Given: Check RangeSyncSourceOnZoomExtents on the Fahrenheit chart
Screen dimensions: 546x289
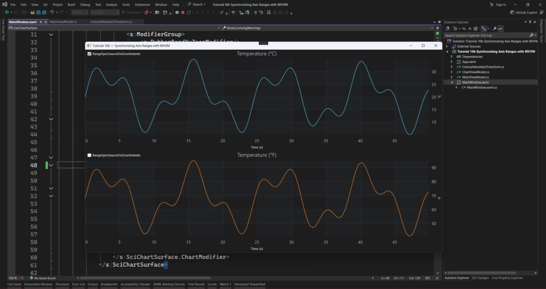Looking at the screenshot, I should click(x=89, y=155).
